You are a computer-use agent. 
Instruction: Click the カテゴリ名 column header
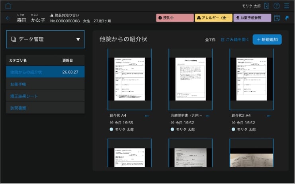point(18,61)
